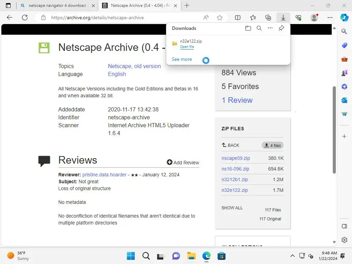Download all 4 files button
This screenshot has width=352, height=264.
(273, 145)
